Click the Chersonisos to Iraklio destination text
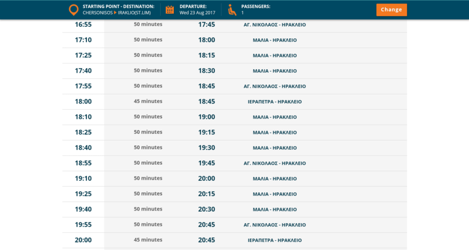 117,13
